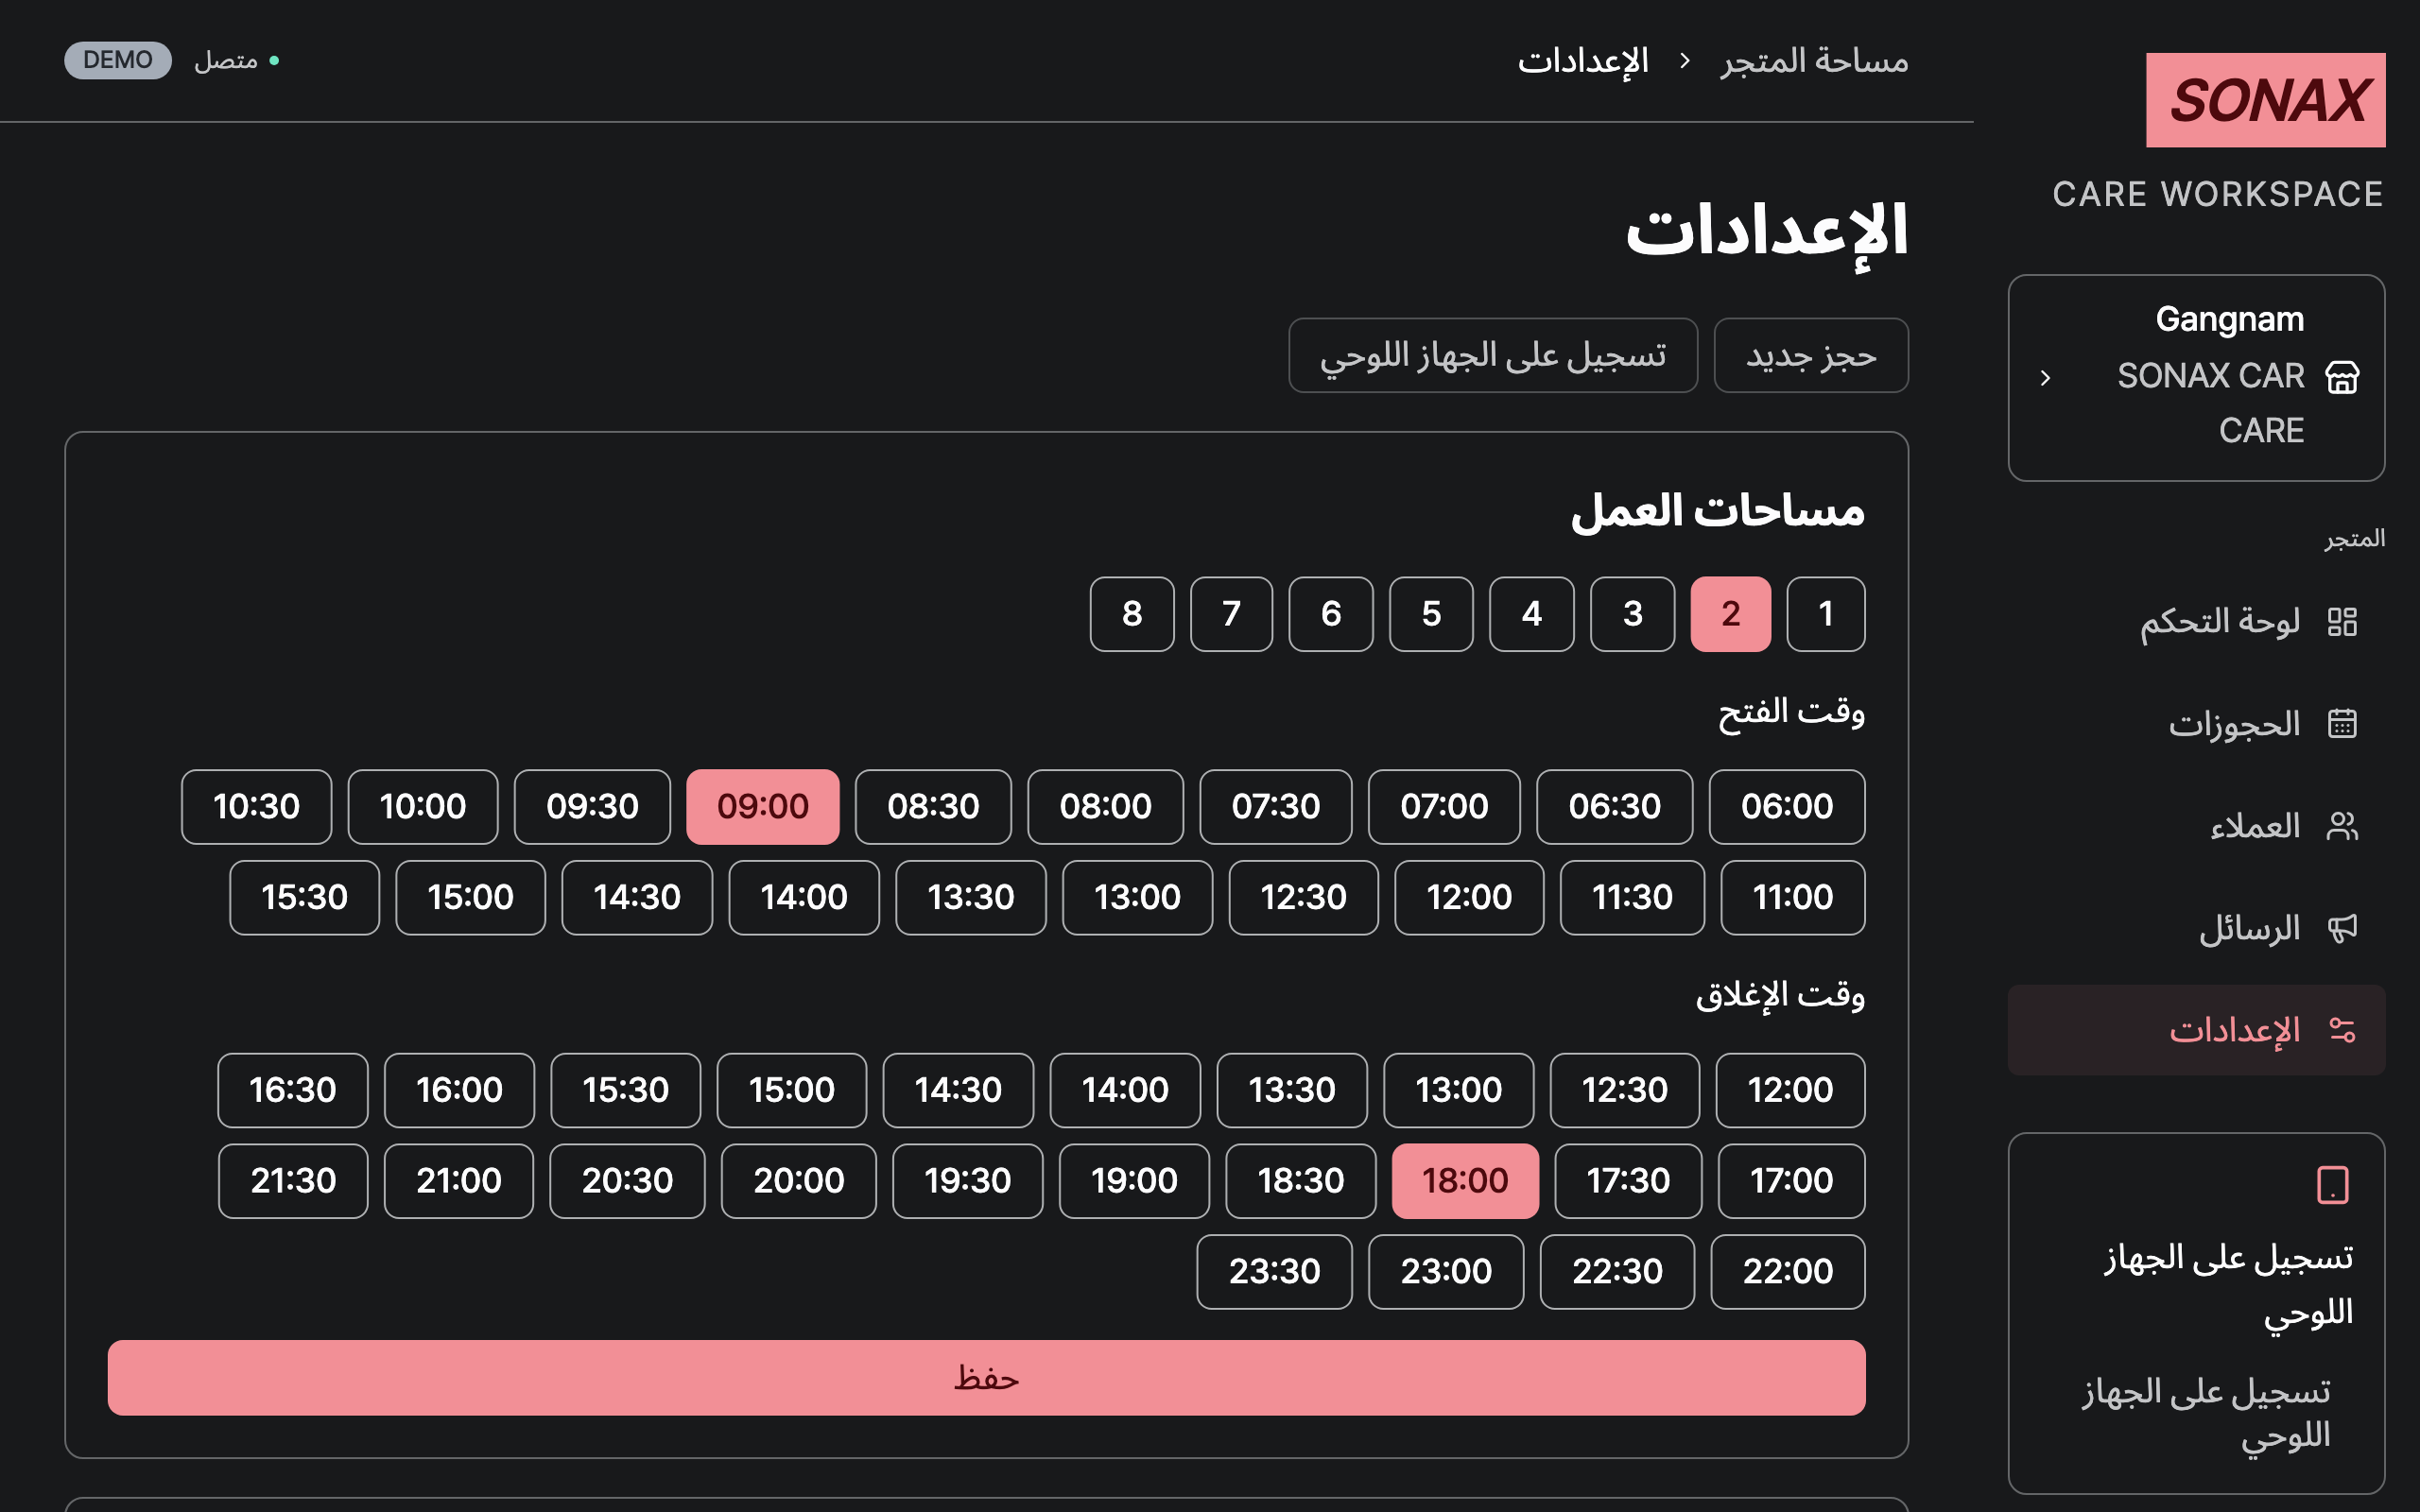The height and width of the screenshot is (1512, 2420).
Task: Open العملاء from the sidebar
Action: click(x=2196, y=826)
